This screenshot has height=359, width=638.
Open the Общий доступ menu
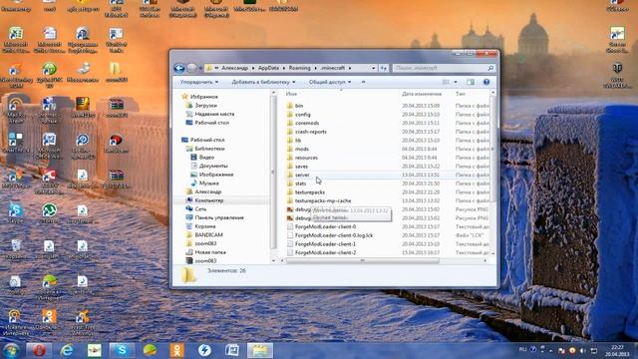pos(330,82)
